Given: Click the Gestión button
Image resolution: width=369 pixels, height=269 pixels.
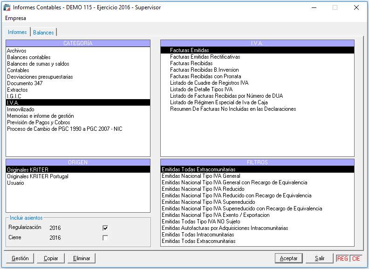Looking at the screenshot, I should (20, 258).
